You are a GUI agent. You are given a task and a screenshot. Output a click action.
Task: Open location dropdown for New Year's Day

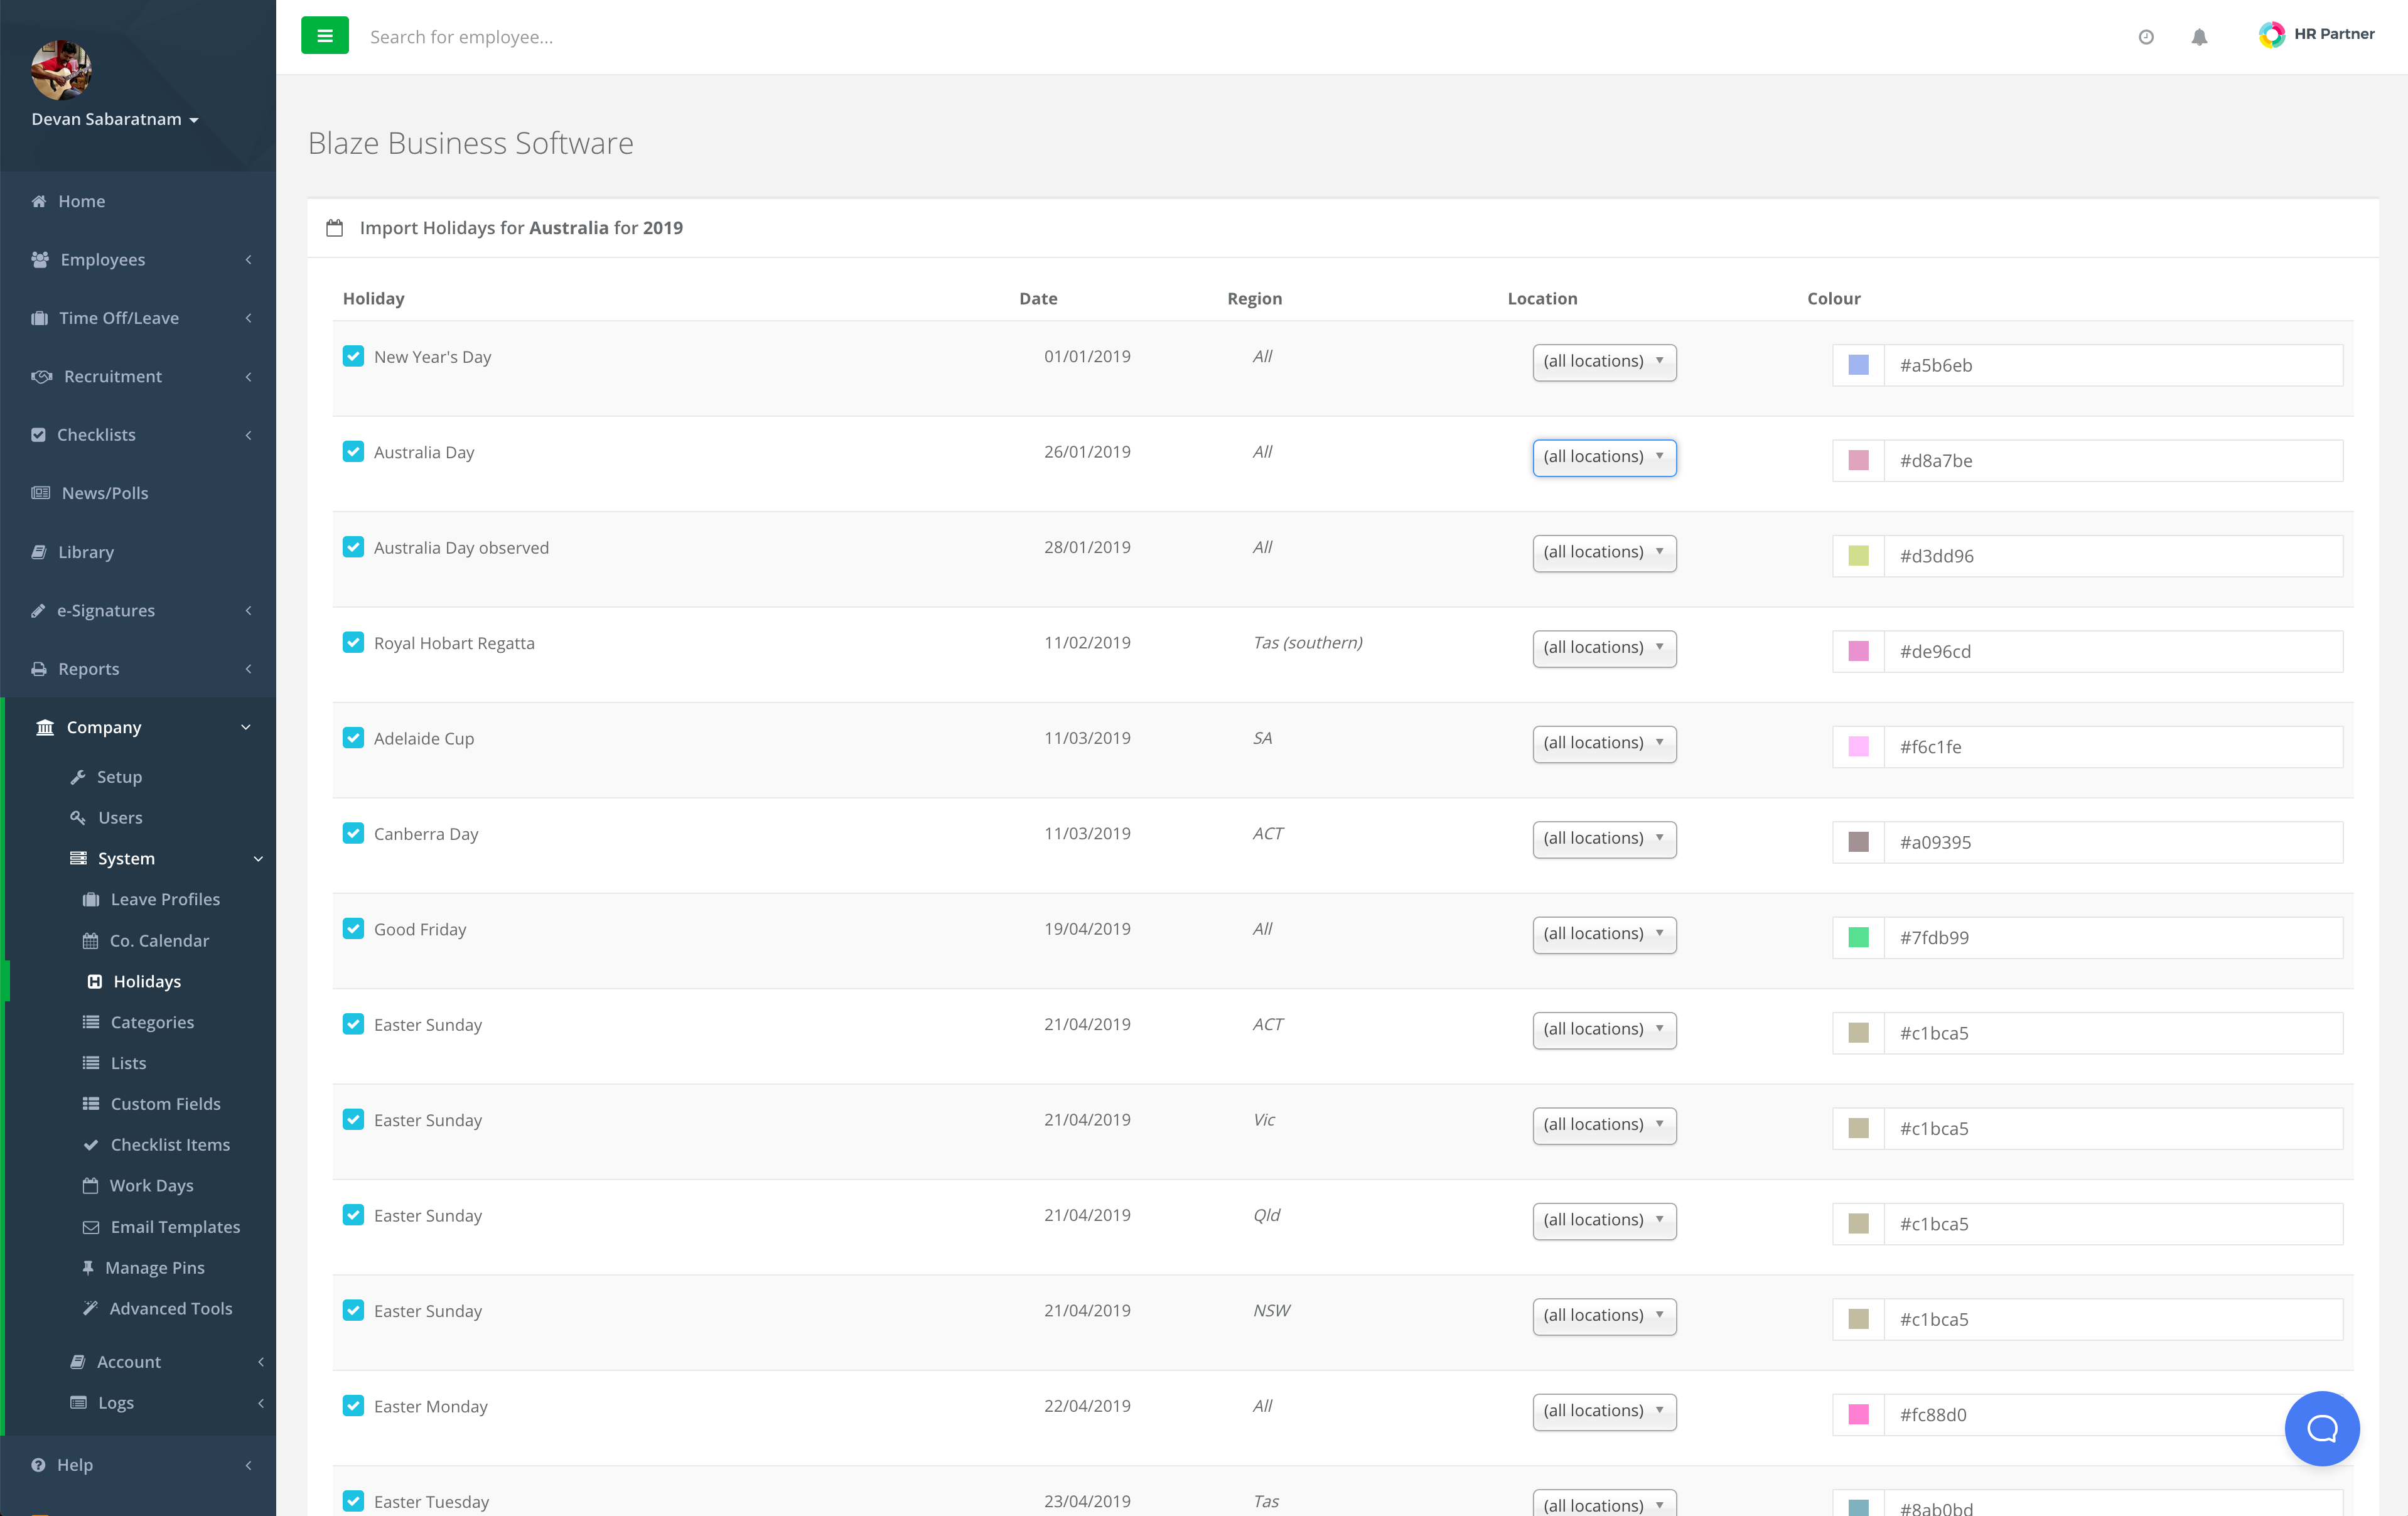click(x=1604, y=362)
